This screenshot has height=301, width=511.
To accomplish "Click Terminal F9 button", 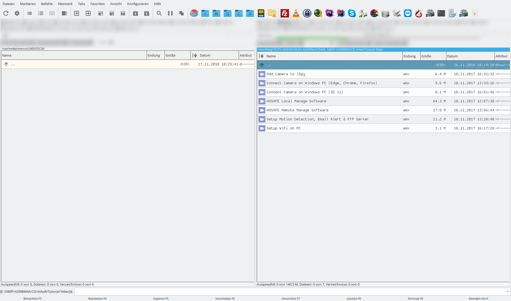I will (415, 299).
